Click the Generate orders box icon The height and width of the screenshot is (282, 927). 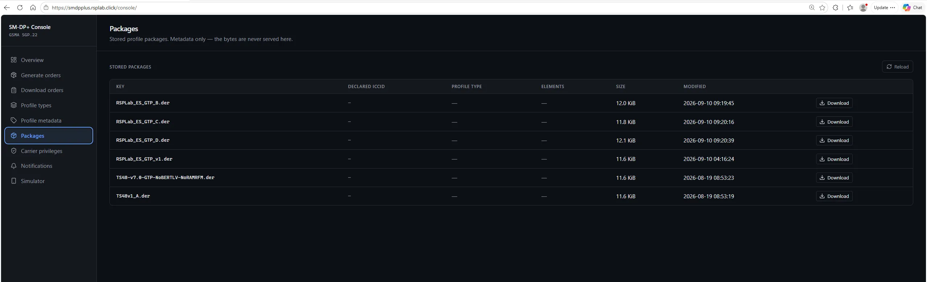coord(14,75)
